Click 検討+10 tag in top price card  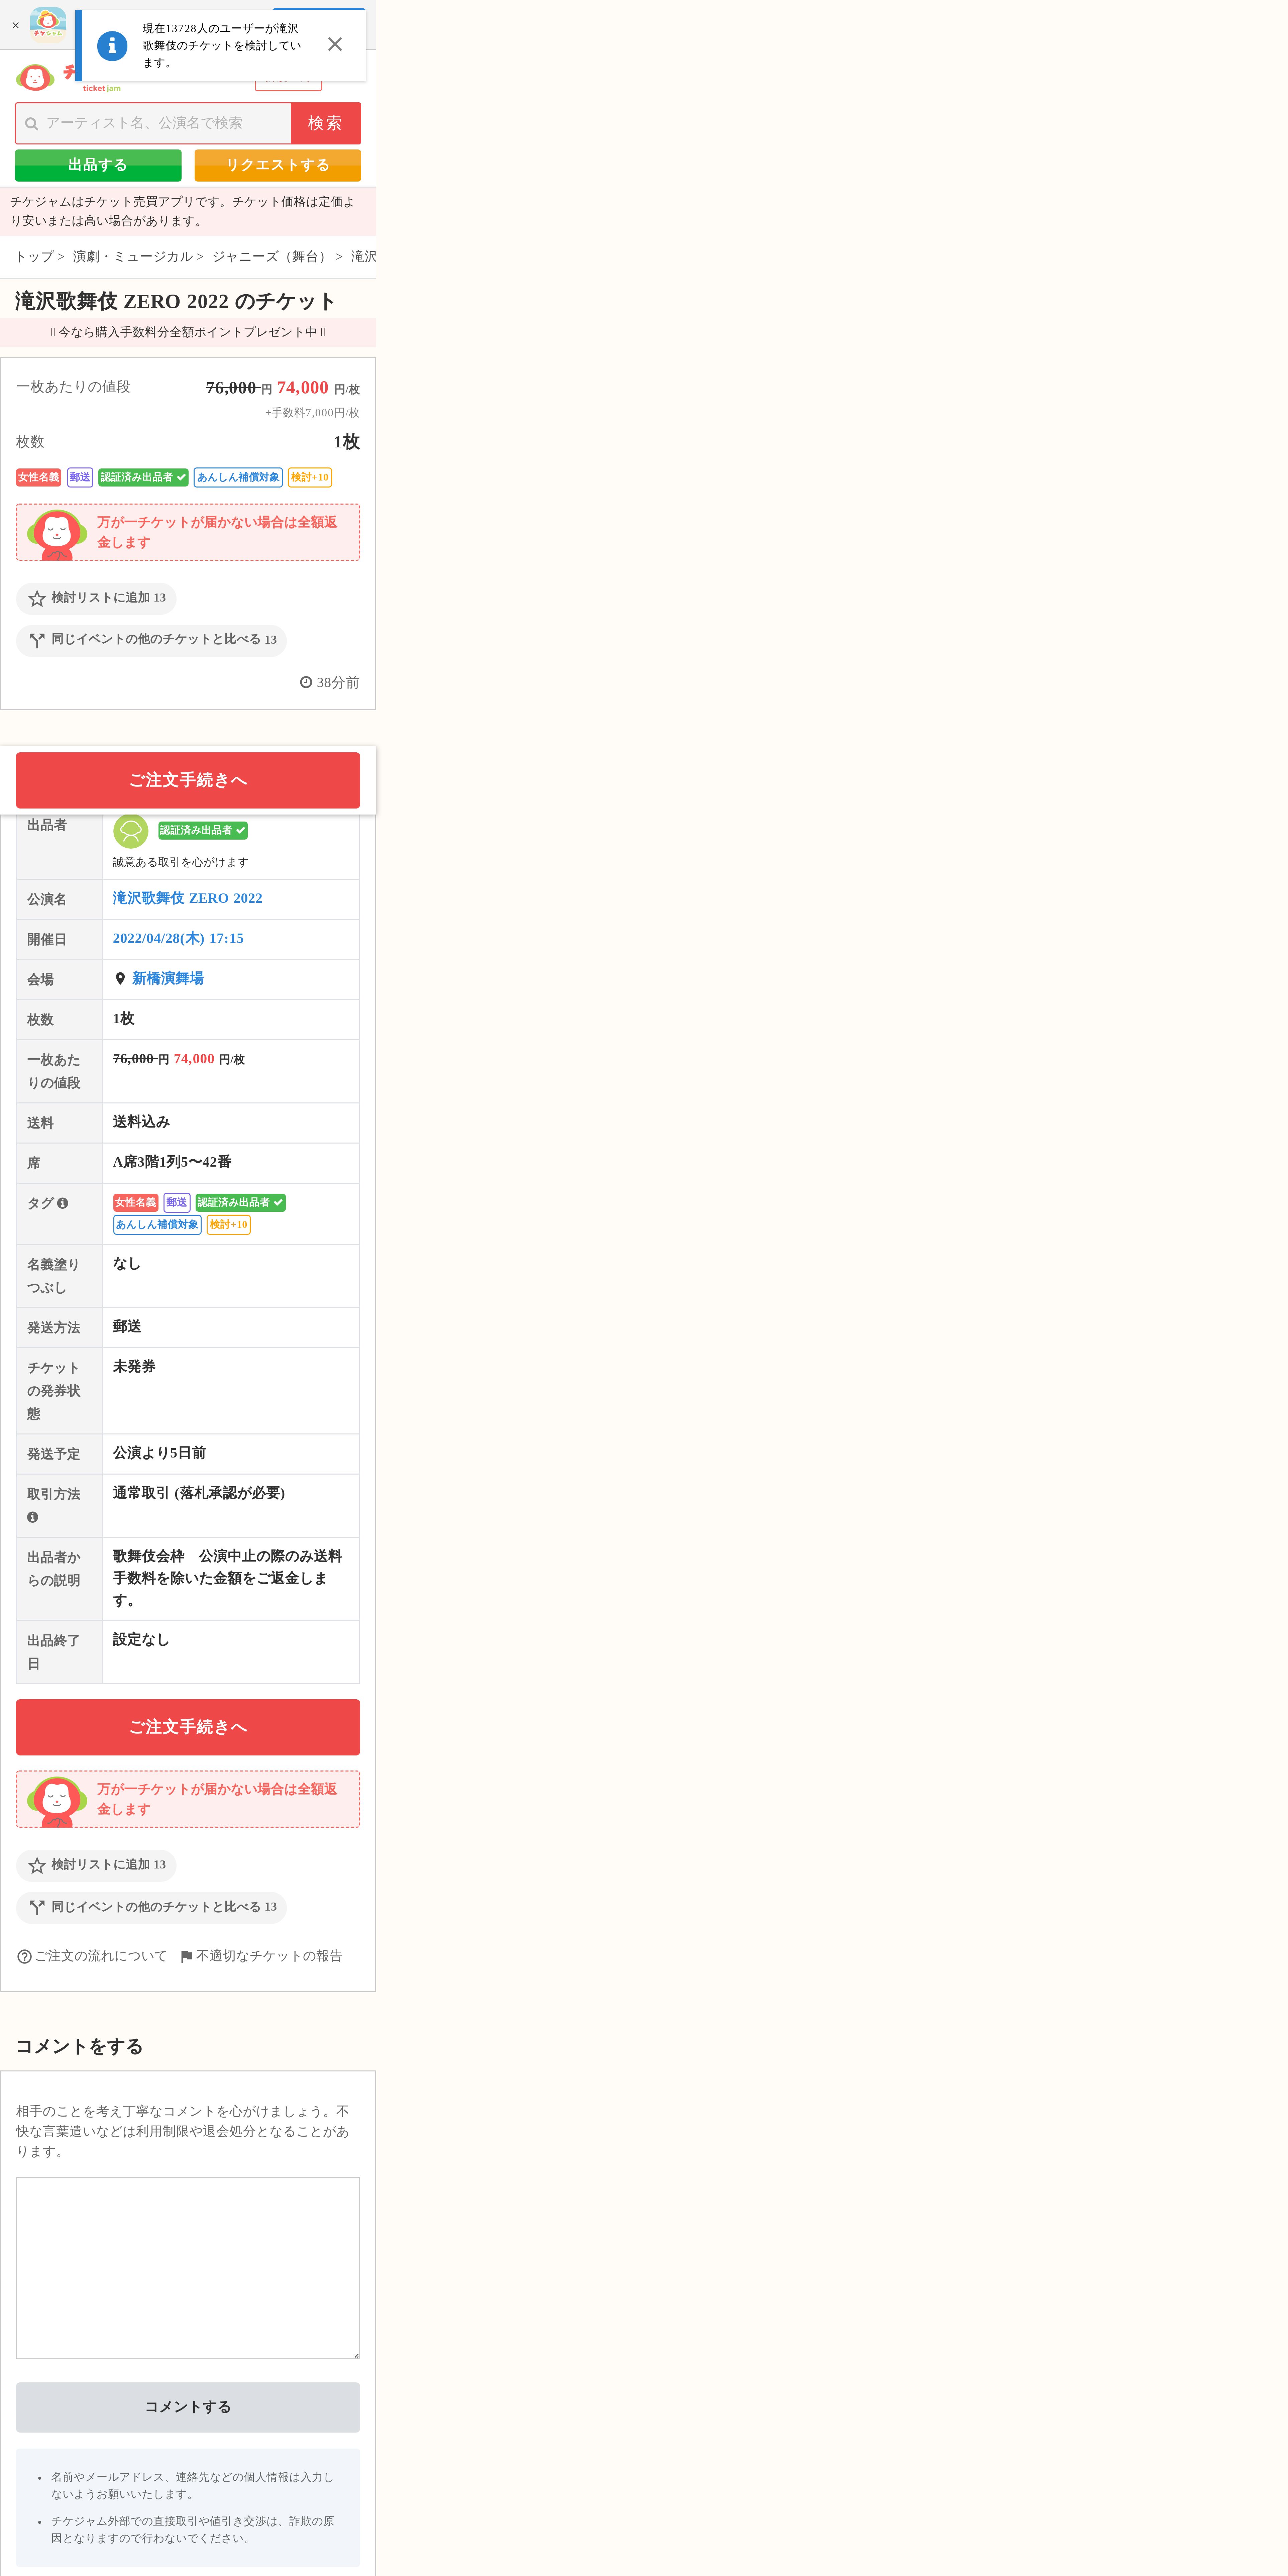click(310, 477)
